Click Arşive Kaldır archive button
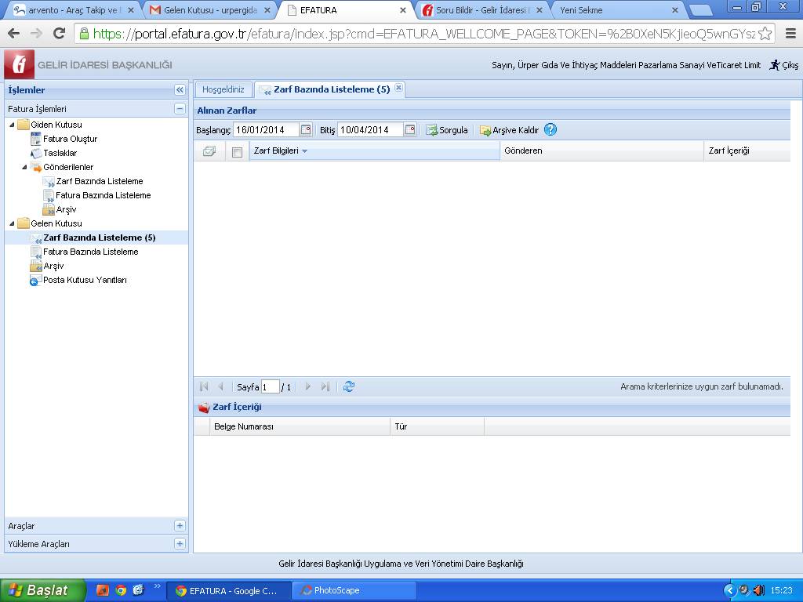 [x=510, y=130]
